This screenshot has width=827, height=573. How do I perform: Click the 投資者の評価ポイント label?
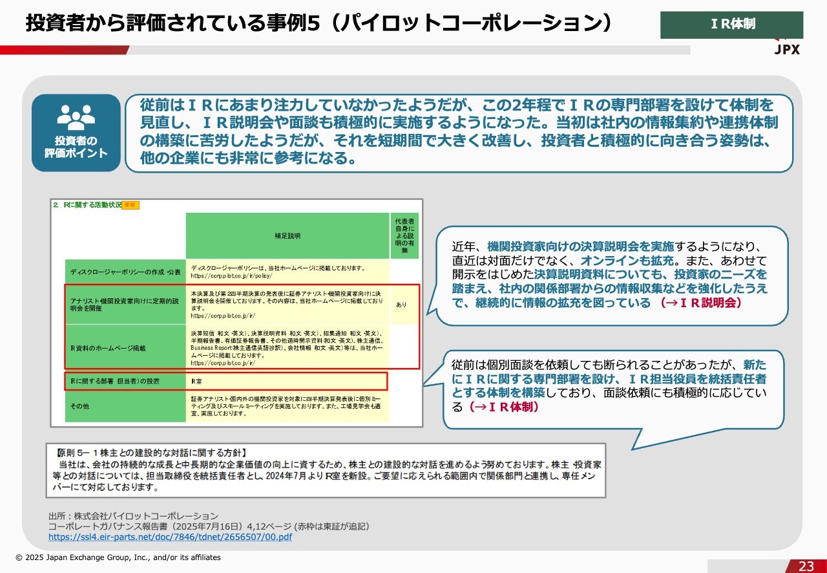(76, 147)
